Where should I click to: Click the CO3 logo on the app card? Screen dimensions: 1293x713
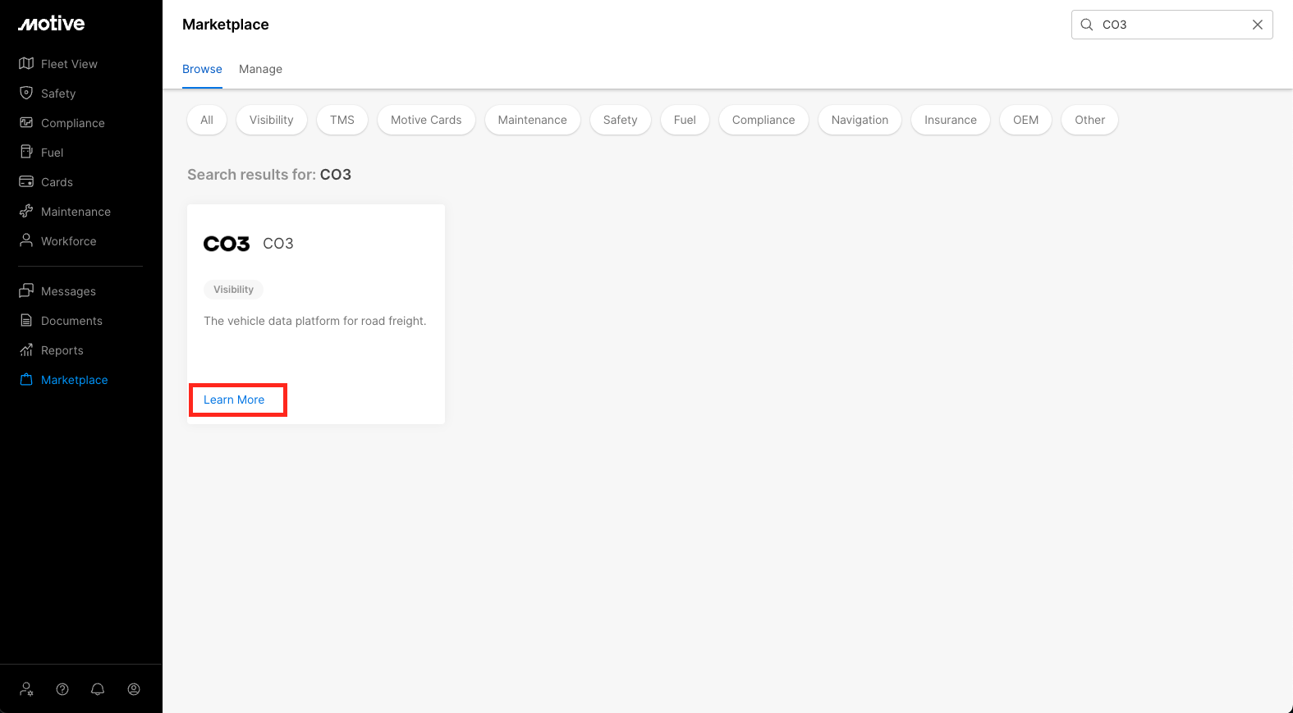click(227, 244)
